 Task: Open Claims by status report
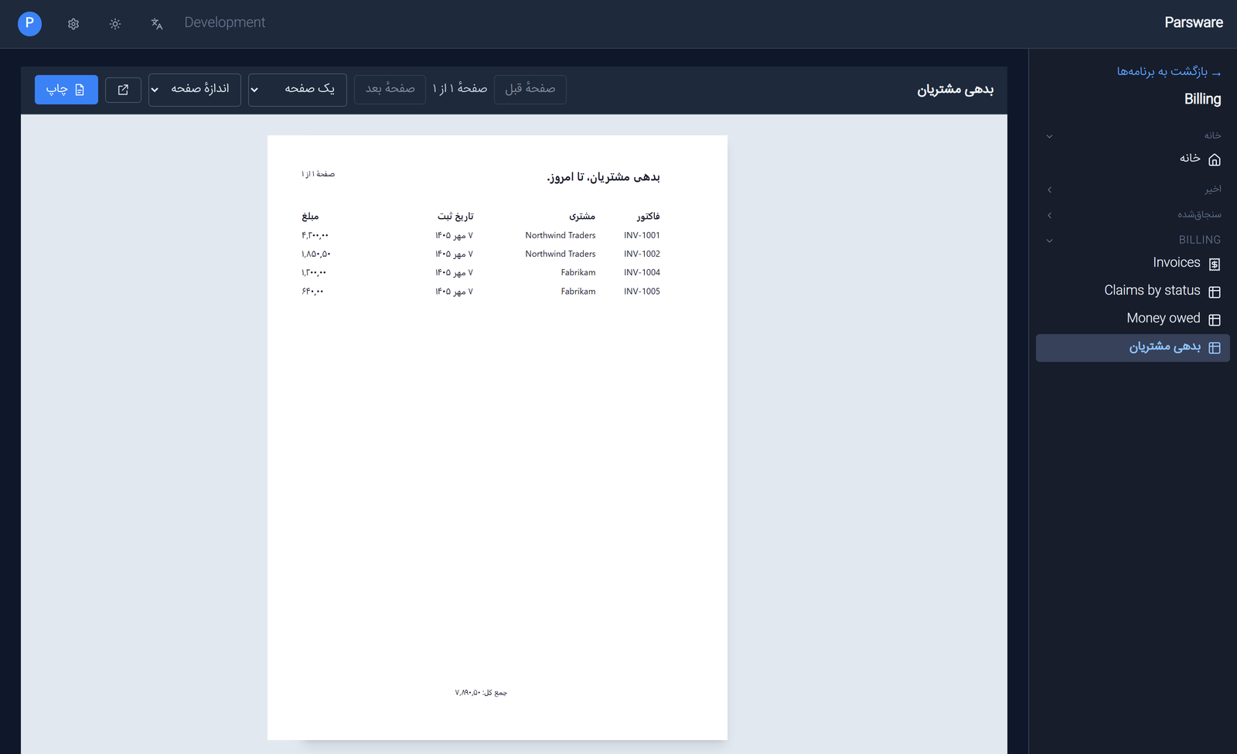(x=1133, y=292)
